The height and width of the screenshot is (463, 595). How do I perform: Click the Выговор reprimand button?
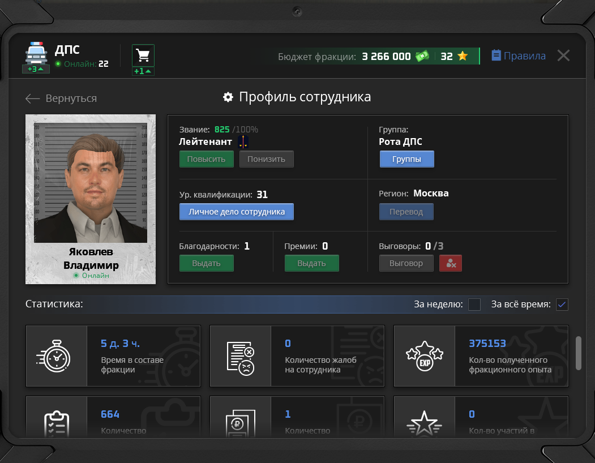click(x=406, y=263)
